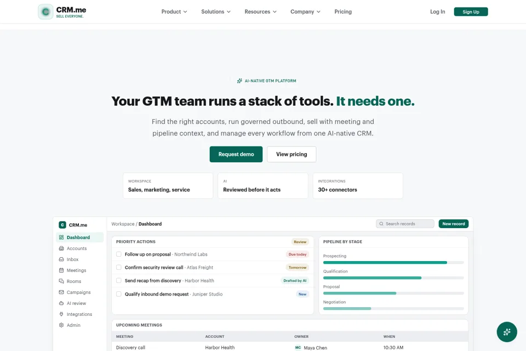Click the Reviewed before it acts card
Screen dimensions: 526x351
tap(262, 186)
